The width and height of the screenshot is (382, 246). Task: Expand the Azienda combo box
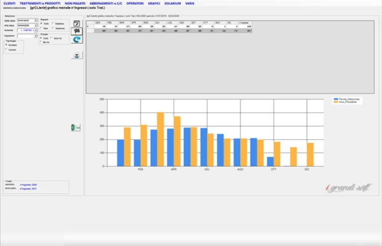36,30
